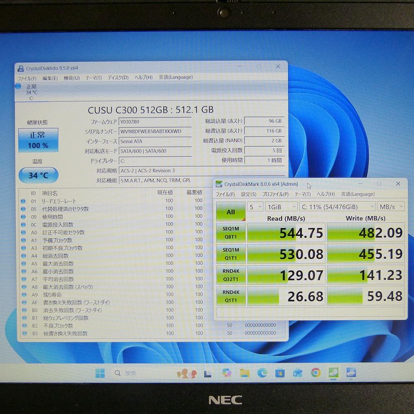Open Microsoft Edge from the taskbar

click(262, 373)
